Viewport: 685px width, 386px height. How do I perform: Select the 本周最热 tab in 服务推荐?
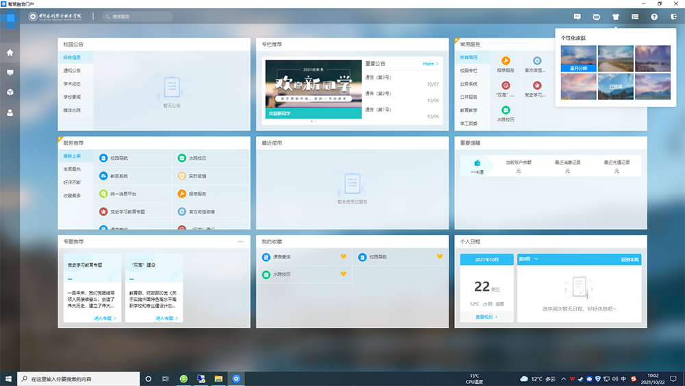(x=72, y=169)
